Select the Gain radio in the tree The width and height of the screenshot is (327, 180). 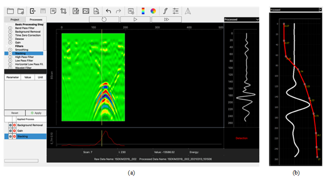(x=10, y=42)
